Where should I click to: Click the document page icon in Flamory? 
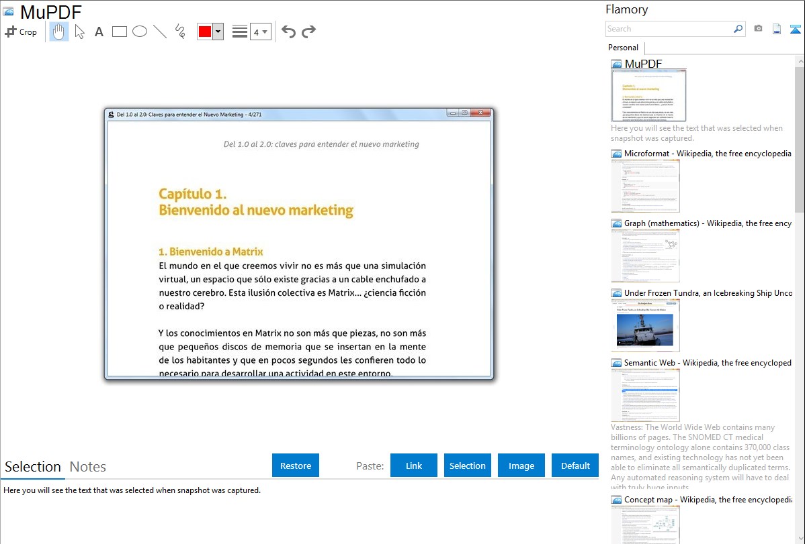777,29
